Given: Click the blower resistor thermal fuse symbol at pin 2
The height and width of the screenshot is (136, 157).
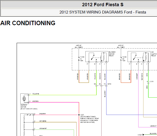Looking at the screenshot, I should (29, 115).
